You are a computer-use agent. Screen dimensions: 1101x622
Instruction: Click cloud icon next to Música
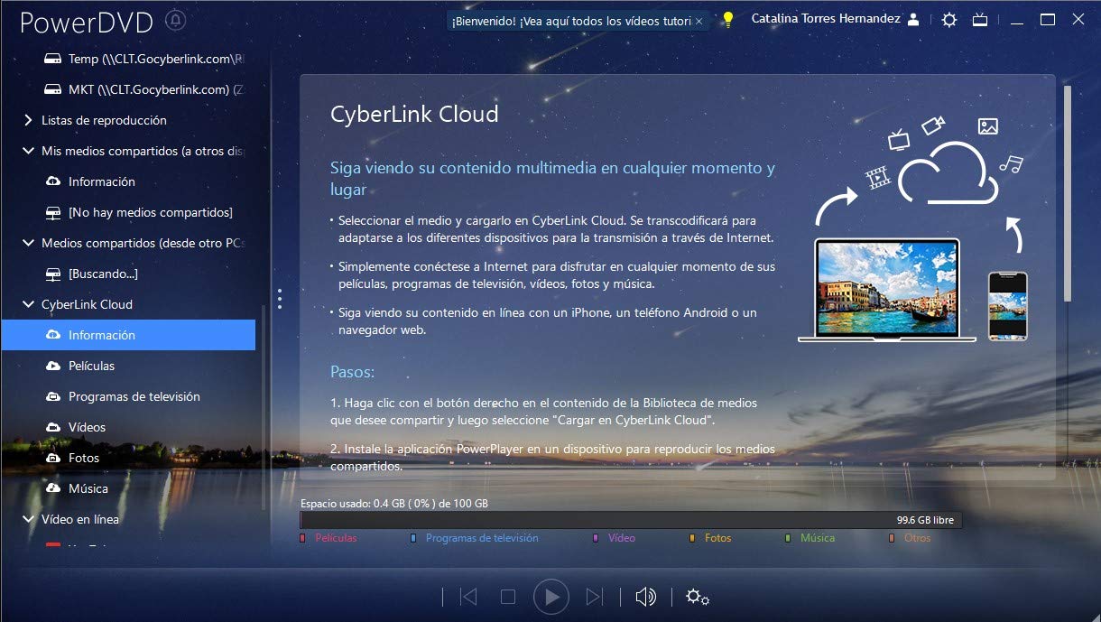click(52, 488)
